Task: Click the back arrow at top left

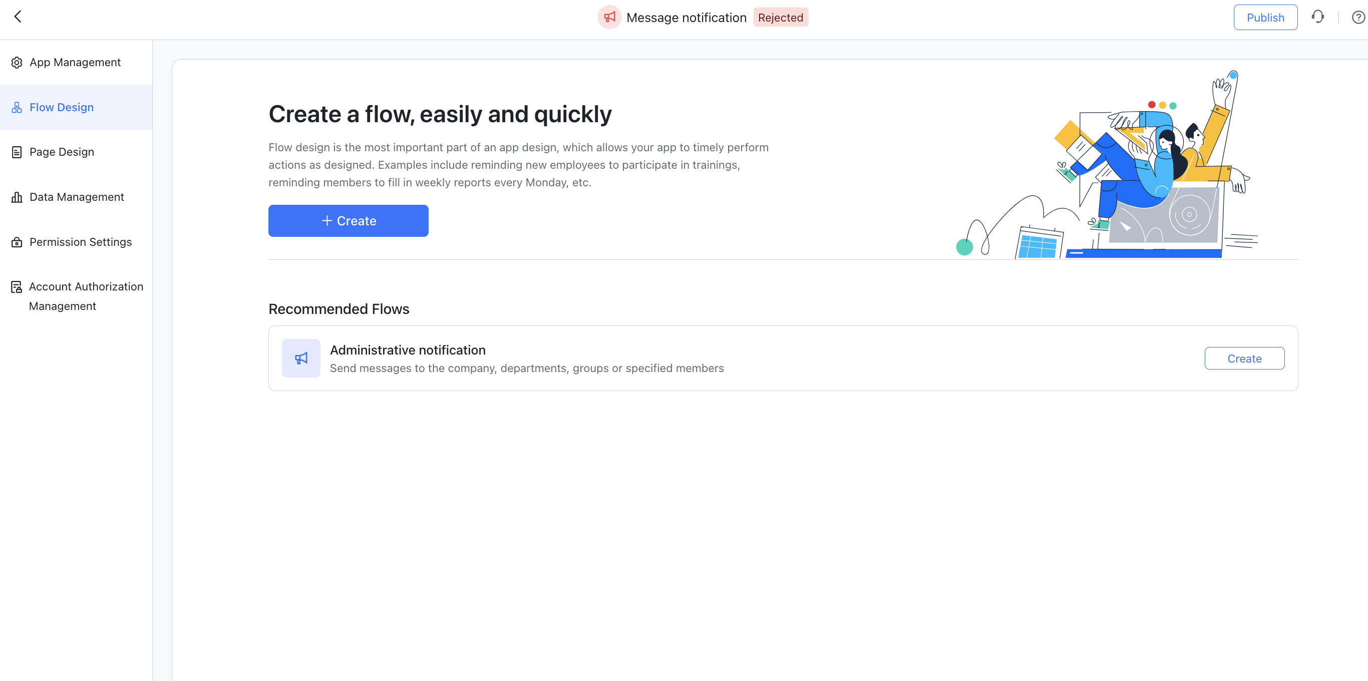Action: [x=18, y=16]
